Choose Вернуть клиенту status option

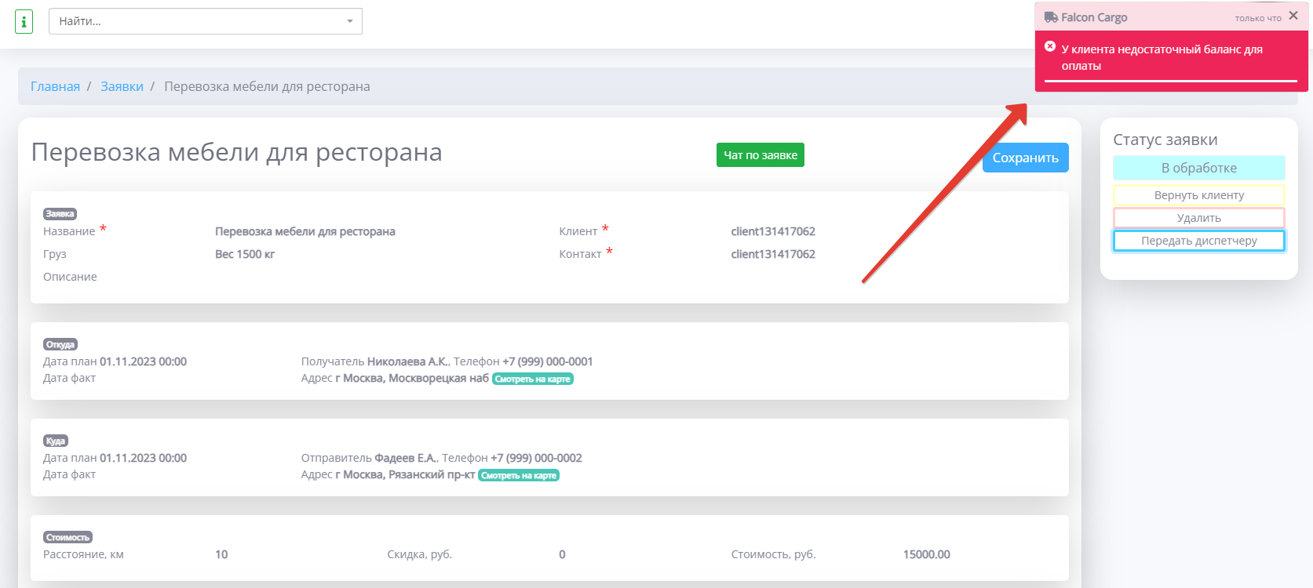click(x=1198, y=195)
